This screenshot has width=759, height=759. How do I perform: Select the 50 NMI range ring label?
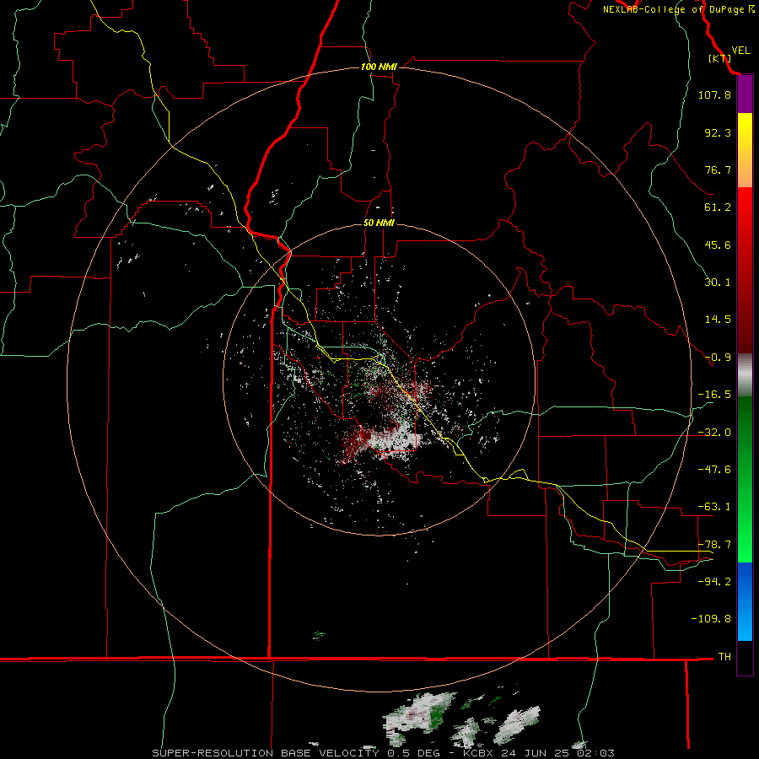pos(379,223)
